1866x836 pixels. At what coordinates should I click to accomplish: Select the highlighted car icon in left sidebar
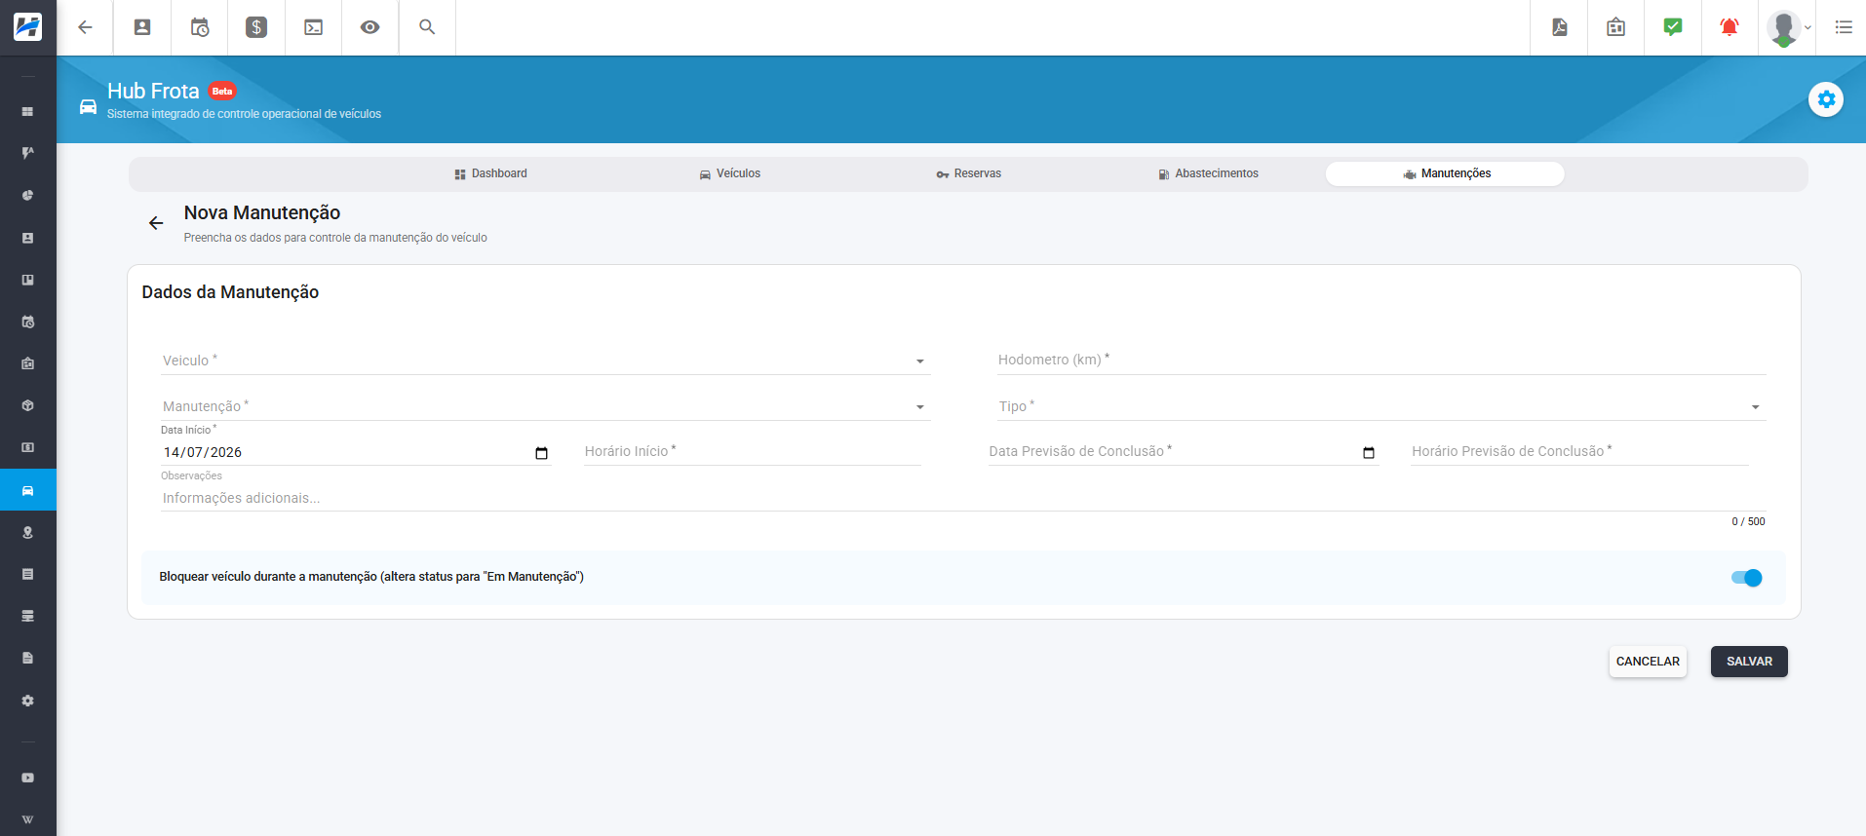coord(27,490)
